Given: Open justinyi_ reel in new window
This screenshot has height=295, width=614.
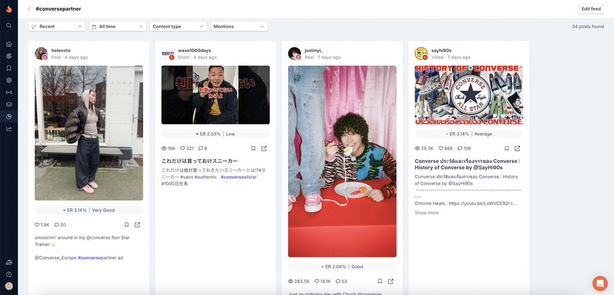Looking at the screenshot, I should click(391, 282).
